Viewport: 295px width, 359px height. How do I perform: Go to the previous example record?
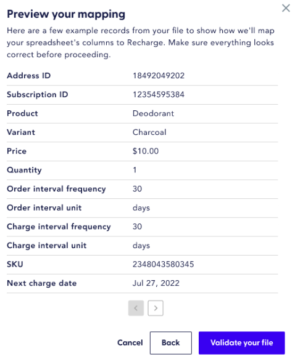click(136, 308)
